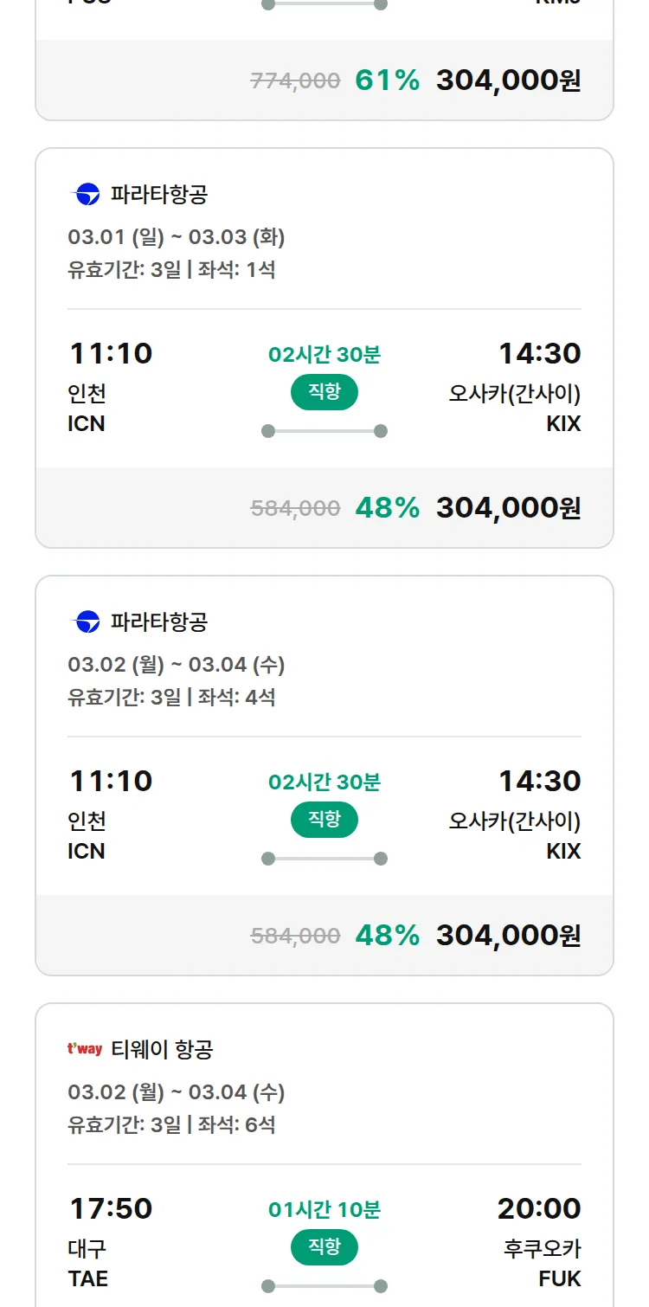Click the t'way airline logo
Viewport: 649px width, 1307px height.
pyautogui.click(x=85, y=1050)
